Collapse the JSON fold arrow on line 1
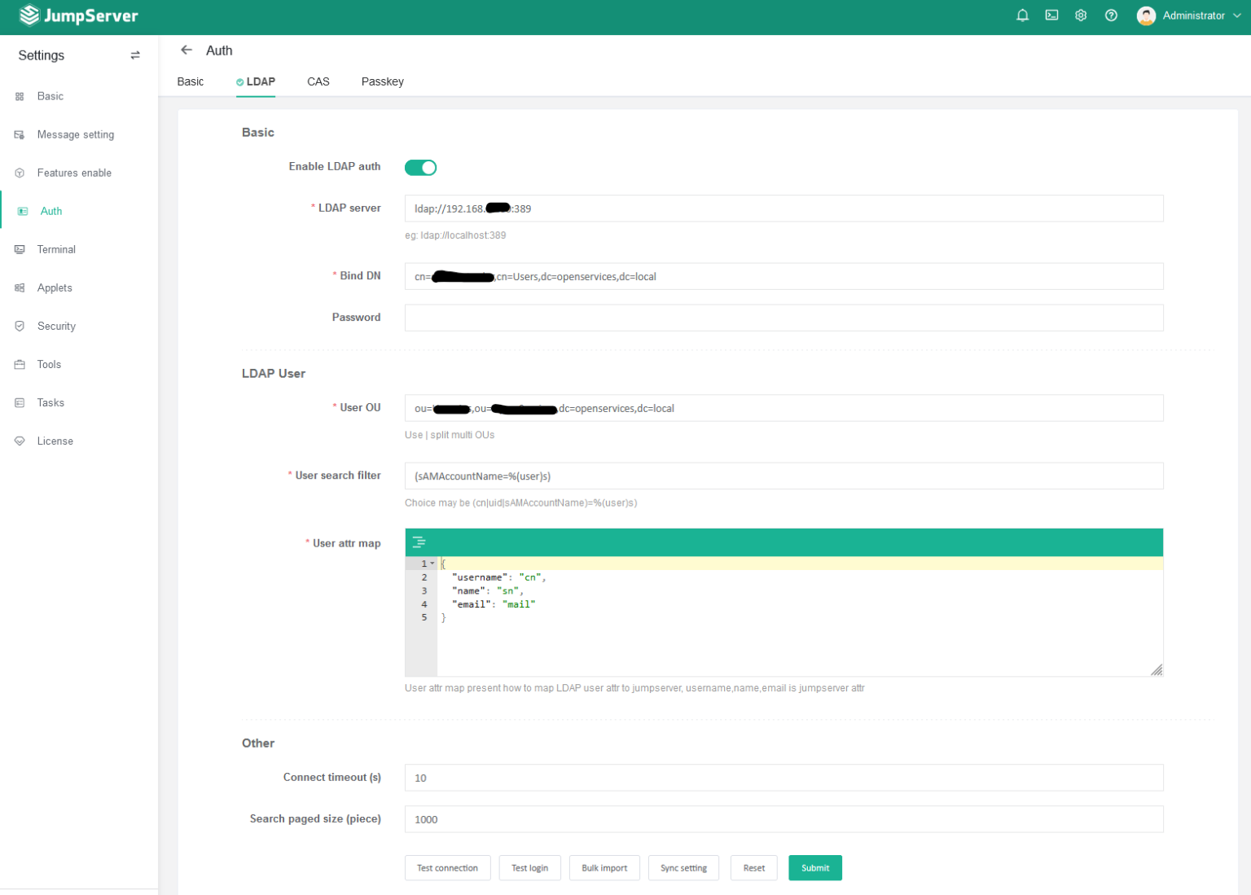This screenshot has width=1251, height=895. (432, 564)
